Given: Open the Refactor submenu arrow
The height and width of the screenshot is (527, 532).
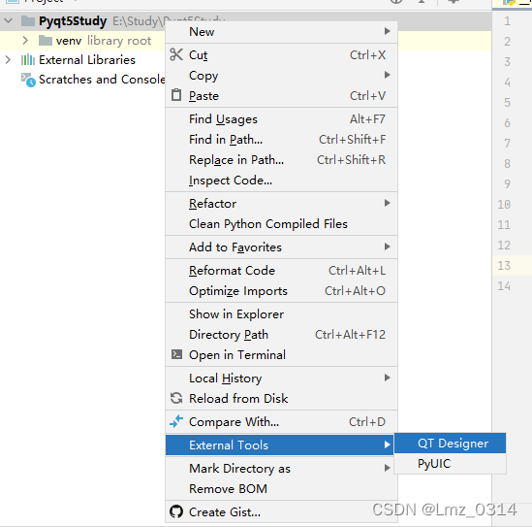Looking at the screenshot, I should pyautogui.click(x=387, y=203).
